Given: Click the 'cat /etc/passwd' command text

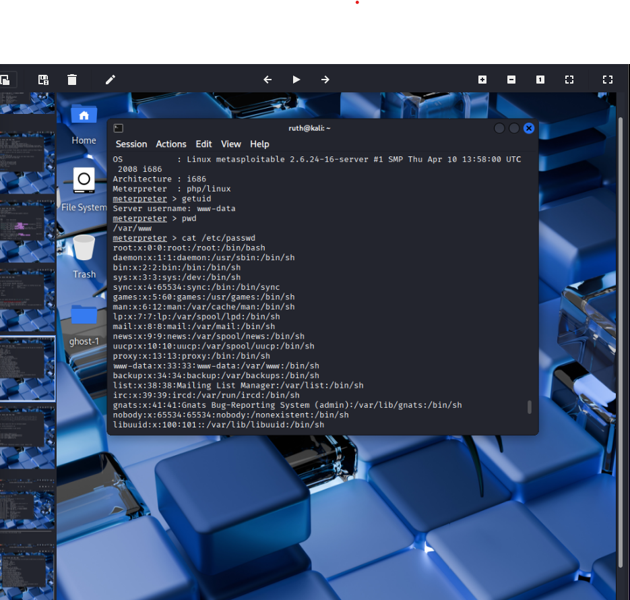Looking at the screenshot, I should click(x=218, y=238).
